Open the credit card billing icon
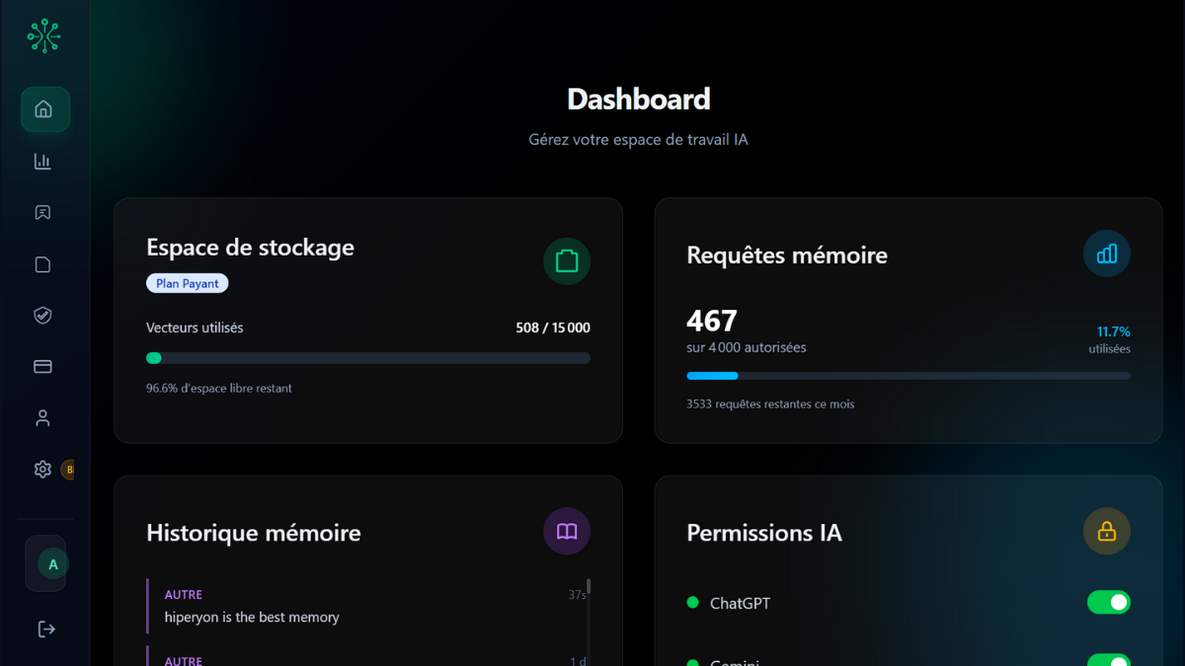This screenshot has height=666, width=1185. pos(42,367)
